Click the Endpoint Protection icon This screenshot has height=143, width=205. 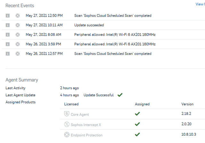(x=67, y=134)
